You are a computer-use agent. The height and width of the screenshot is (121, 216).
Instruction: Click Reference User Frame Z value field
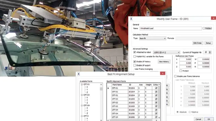tap(185, 67)
